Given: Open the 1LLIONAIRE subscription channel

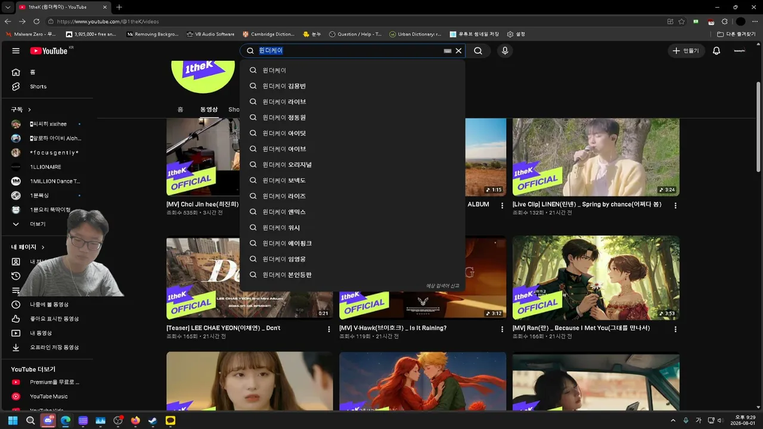Looking at the screenshot, I should pyautogui.click(x=46, y=167).
